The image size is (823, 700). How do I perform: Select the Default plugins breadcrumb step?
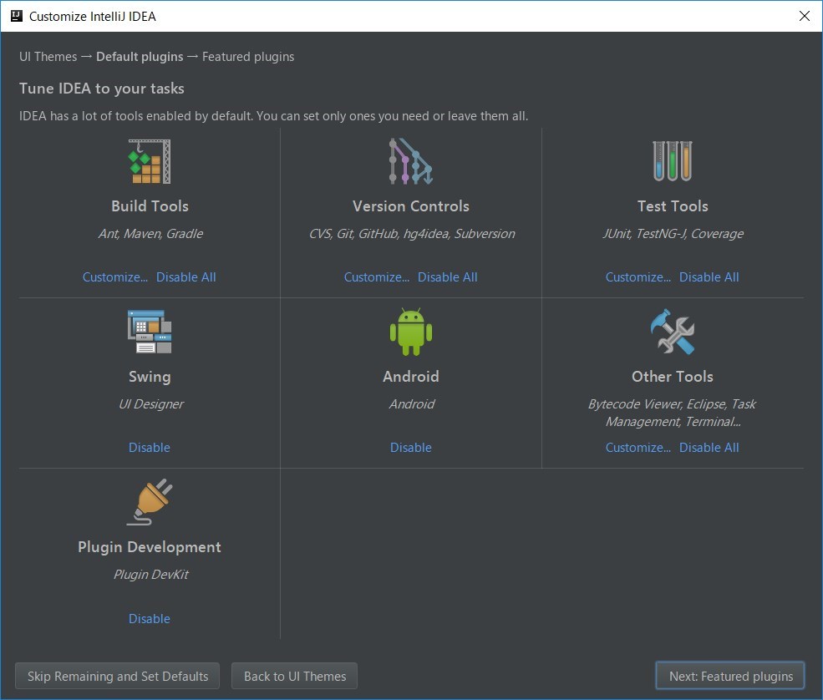(140, 57)
